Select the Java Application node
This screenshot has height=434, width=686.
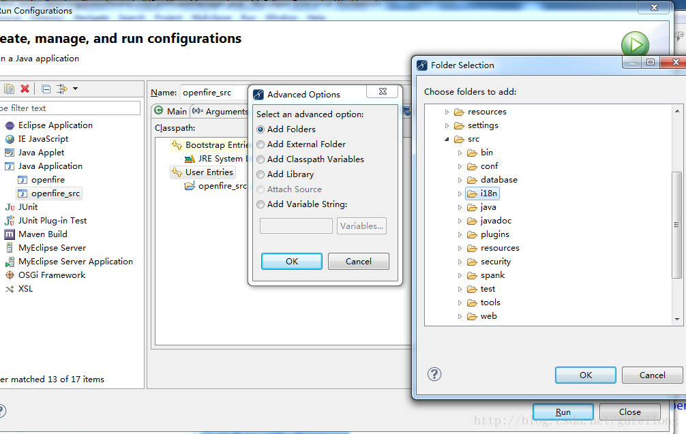click(x=50, y=166)
